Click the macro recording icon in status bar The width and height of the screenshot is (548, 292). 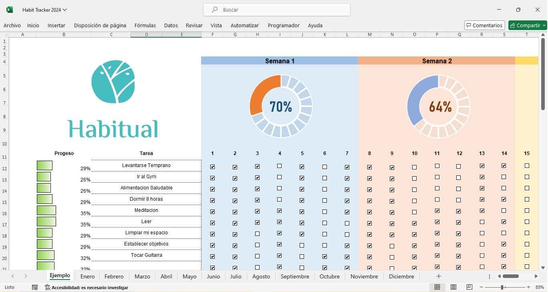(35, 287)
